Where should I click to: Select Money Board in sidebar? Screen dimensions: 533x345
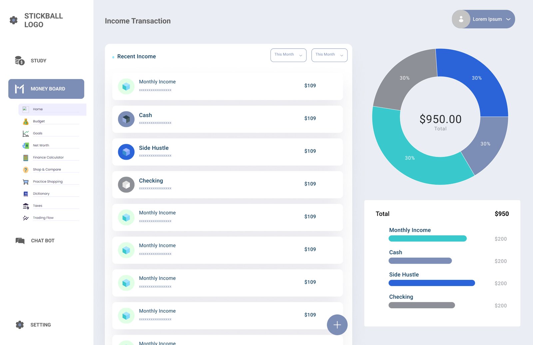point(46,89)
